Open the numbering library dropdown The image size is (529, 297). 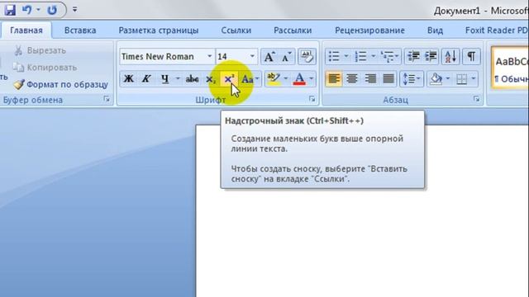[373, 57]
